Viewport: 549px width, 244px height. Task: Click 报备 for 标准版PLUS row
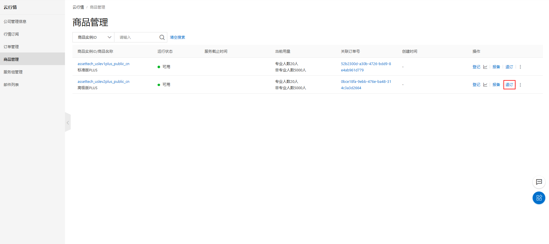click(496, 67)
